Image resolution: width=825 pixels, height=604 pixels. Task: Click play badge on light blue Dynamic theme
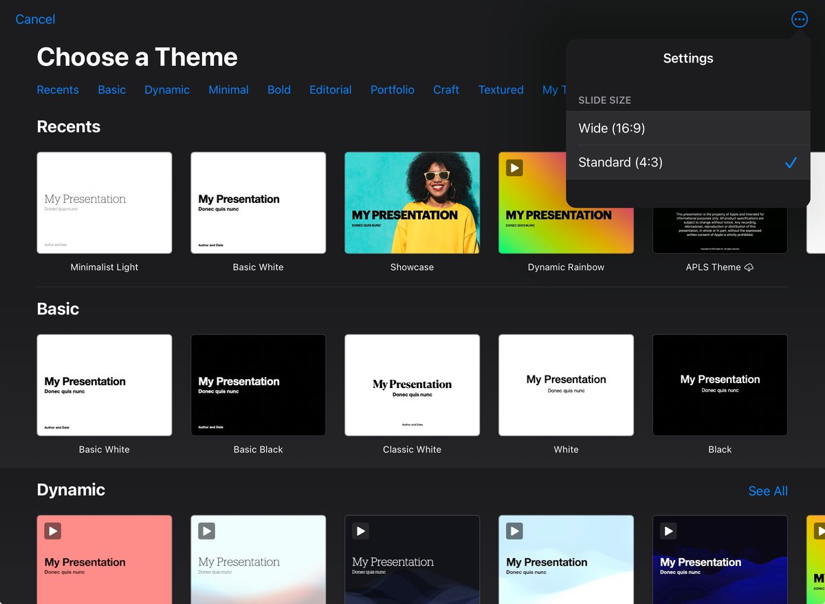pos(515,530)
